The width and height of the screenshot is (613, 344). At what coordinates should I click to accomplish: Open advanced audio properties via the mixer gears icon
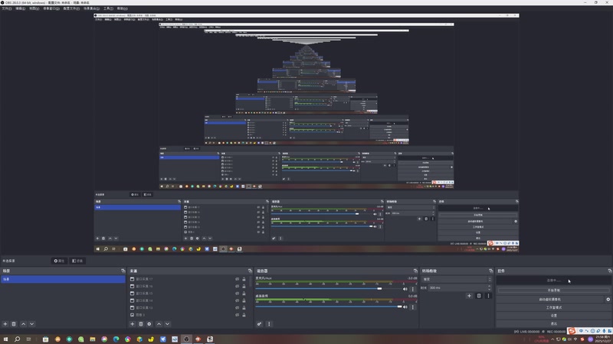[259, 323]
